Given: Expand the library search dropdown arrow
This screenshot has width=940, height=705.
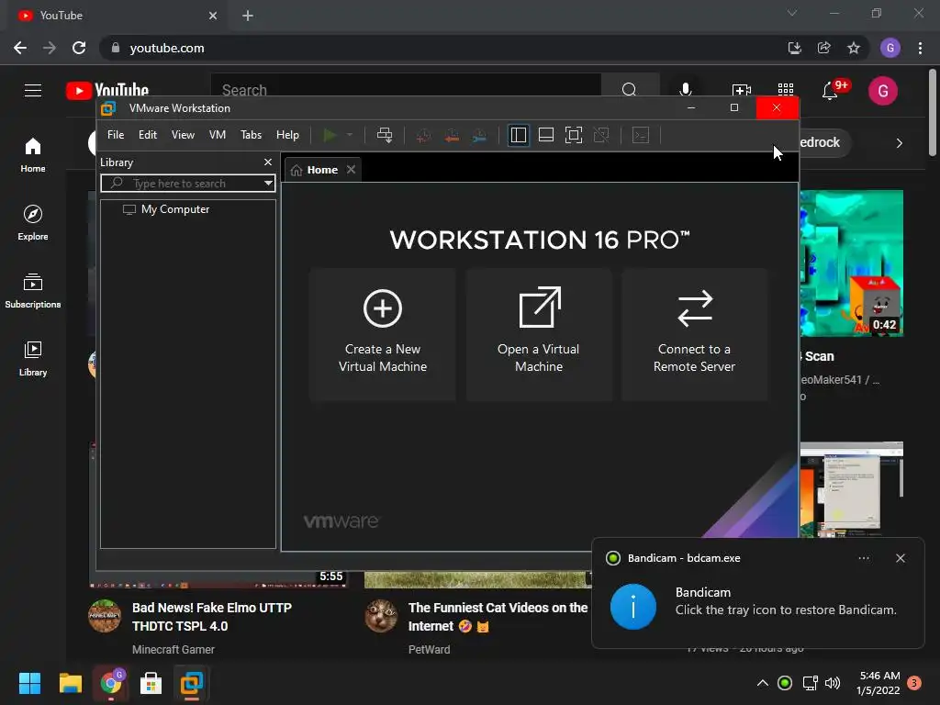Looking at the screenshot, I should coord(269,184).
